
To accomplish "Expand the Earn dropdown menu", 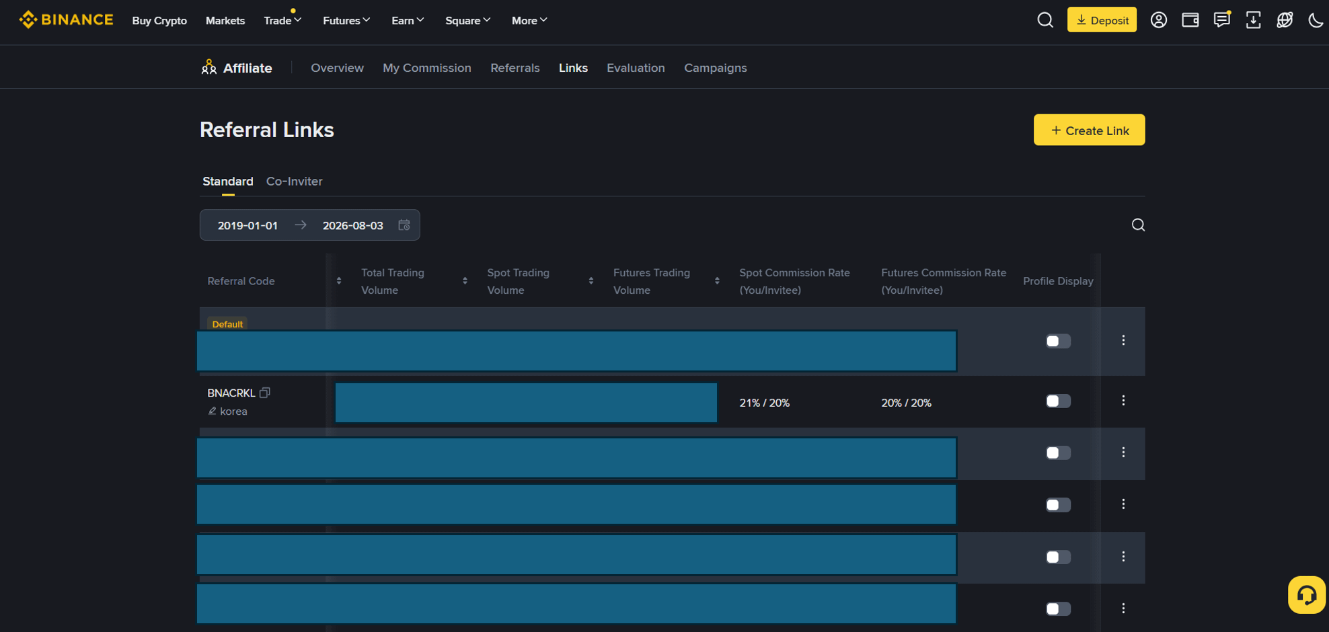I will [408, 20].
